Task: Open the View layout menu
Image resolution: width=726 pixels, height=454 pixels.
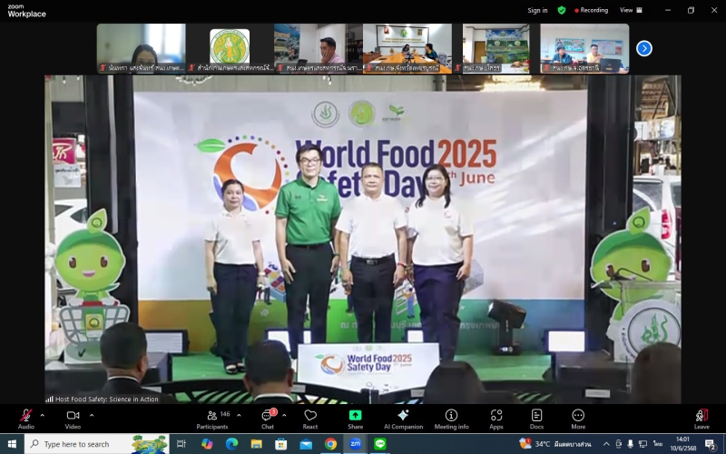Action: click(x=631, y=10)
